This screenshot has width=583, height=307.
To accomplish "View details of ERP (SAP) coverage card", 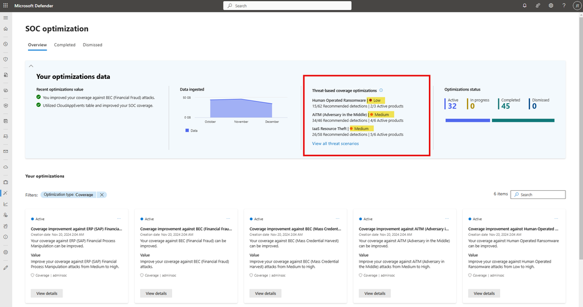I will pos(47,293).
